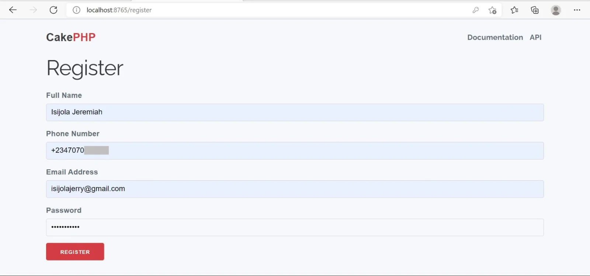Open the saved passwords key icon

coord(476,10)
